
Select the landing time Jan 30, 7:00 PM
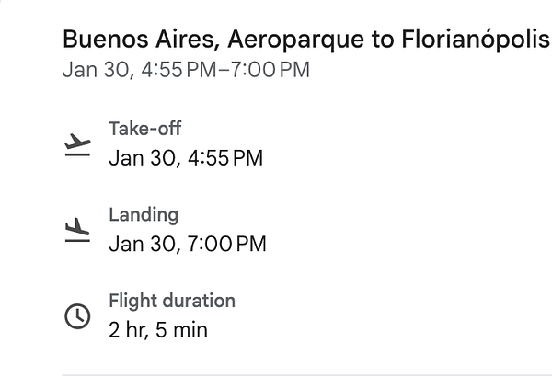188,244
